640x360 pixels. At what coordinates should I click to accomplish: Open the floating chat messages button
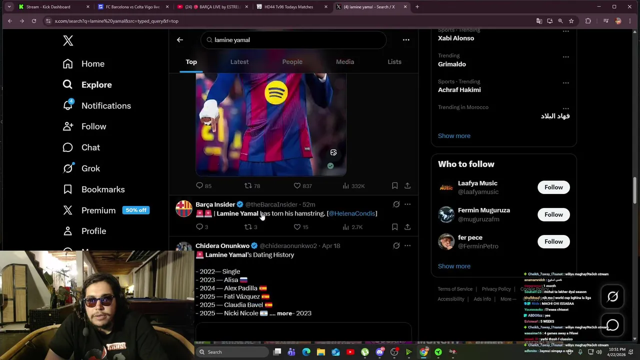coord(612,325)
